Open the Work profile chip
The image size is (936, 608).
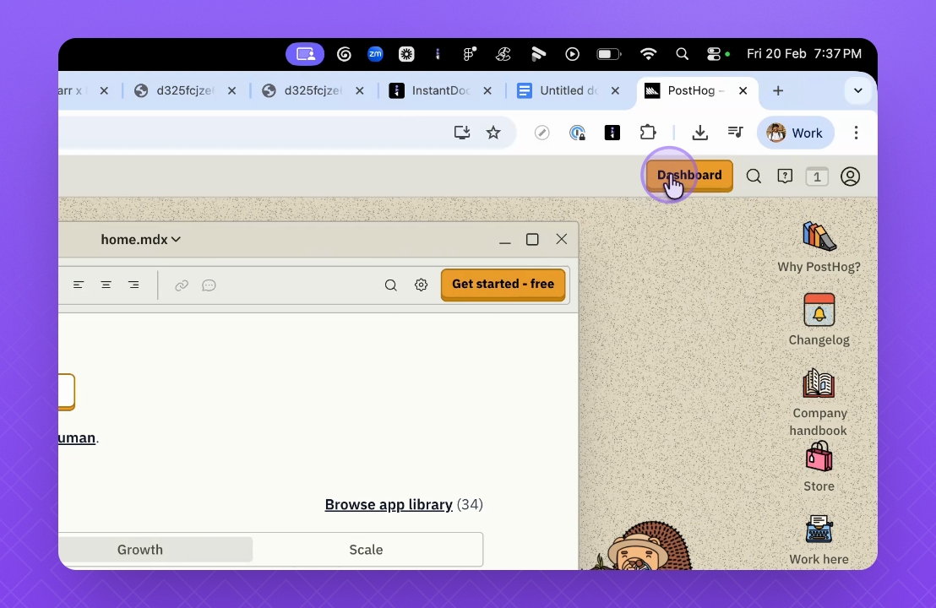click(795, 133)
